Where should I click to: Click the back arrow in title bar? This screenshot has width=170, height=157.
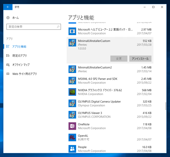pyautogui.click(x=8, y=7)
